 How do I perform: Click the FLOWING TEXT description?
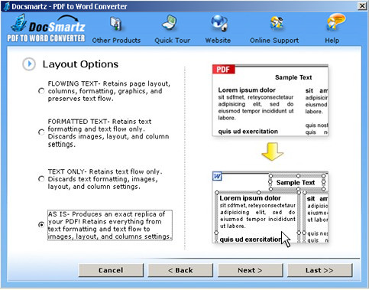[109, 91]
